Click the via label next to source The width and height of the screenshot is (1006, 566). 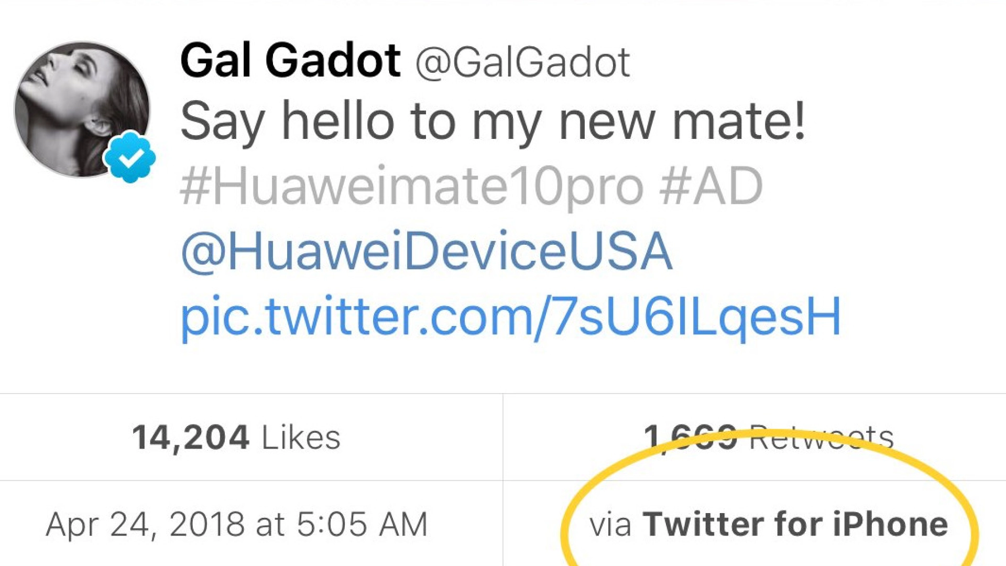609,523
